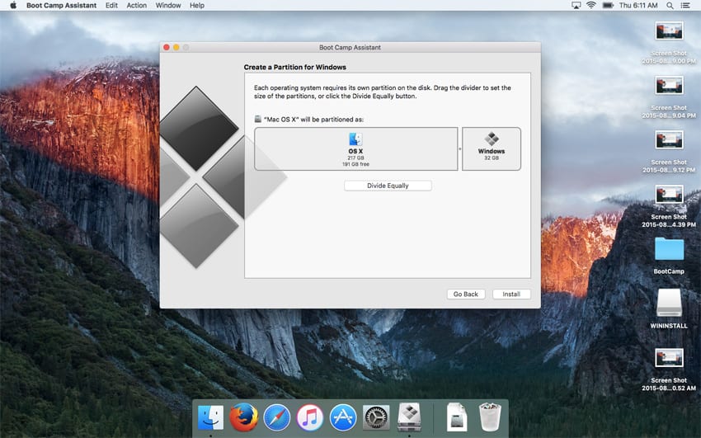The image size is (701, 438).
Task: Open the Boot Camp Assistant menu
Action: tap(61, 6)
